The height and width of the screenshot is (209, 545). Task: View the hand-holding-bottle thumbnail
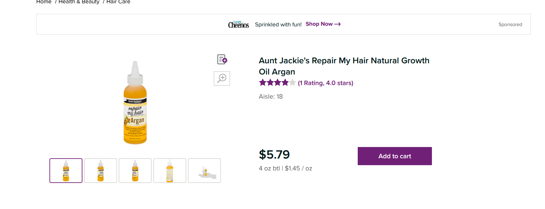(x=204, y=170)
